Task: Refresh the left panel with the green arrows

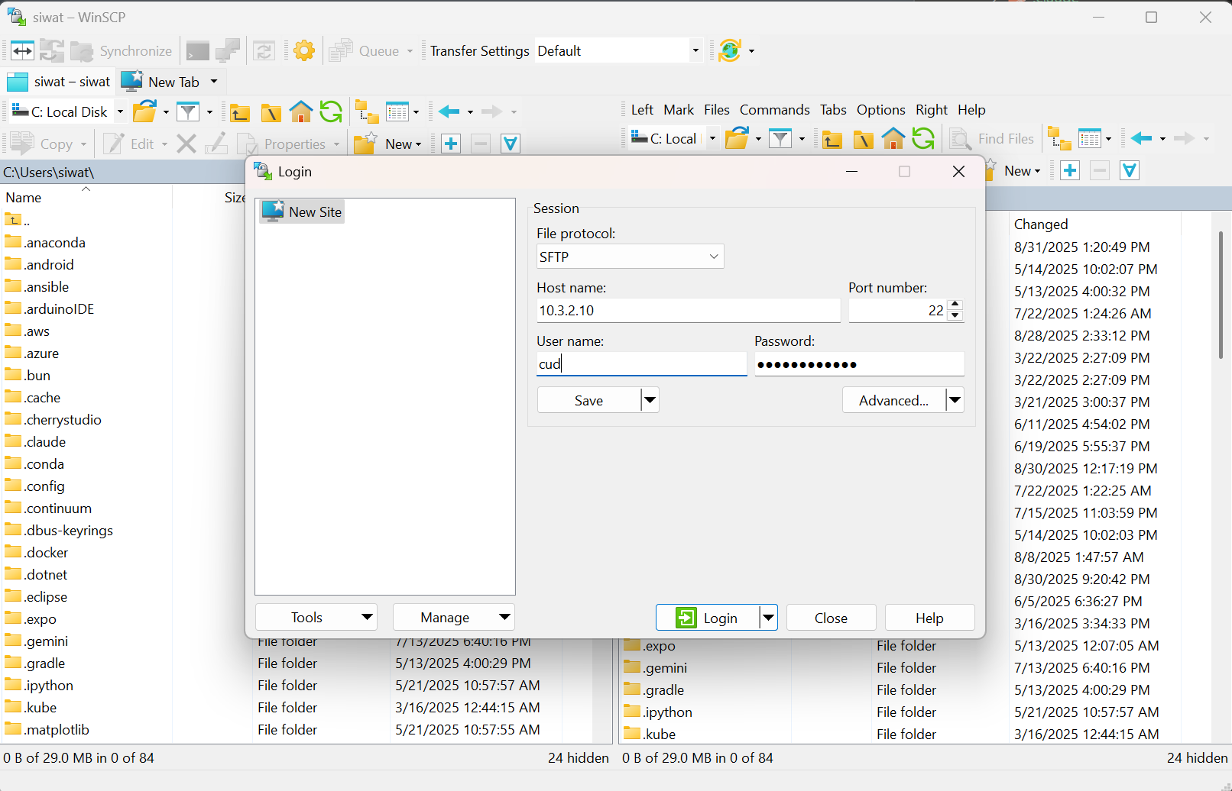Action: (x=331, y=112)
